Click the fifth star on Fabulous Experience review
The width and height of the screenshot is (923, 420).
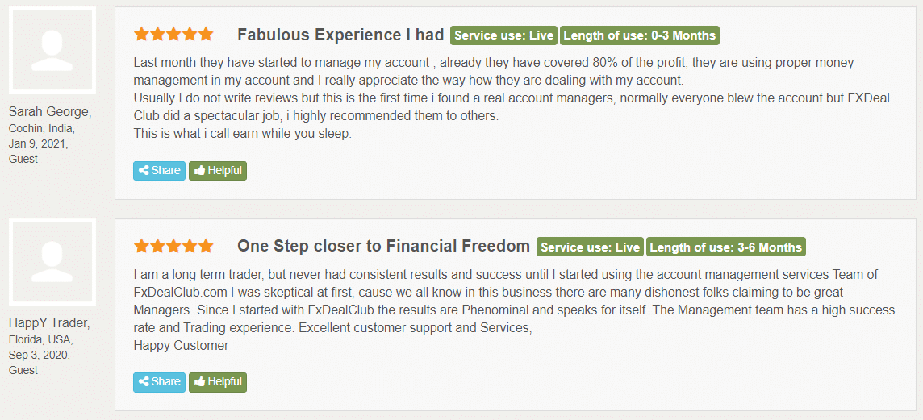coord(206,34)
